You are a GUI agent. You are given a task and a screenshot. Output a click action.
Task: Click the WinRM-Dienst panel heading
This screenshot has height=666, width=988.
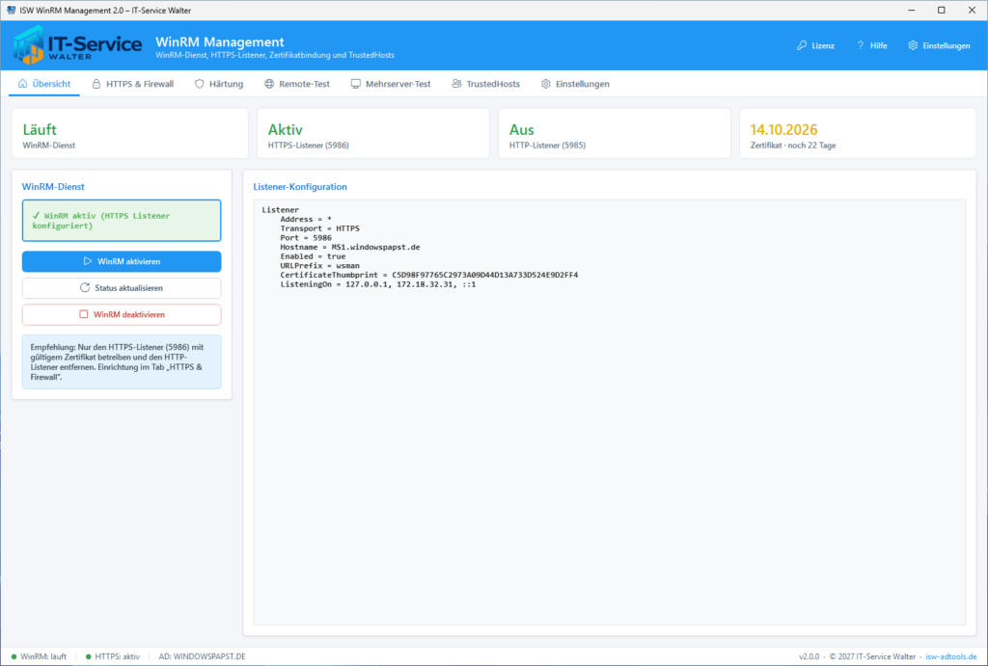tap(53, 186)
